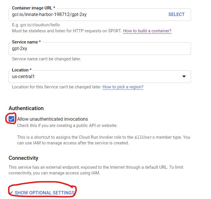Open 'How to build a container?' link
This screenshot has width=211, height=199.
click(147, 31)
